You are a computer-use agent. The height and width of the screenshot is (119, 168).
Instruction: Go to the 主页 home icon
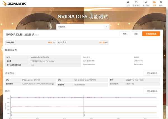tap(128, 3)
